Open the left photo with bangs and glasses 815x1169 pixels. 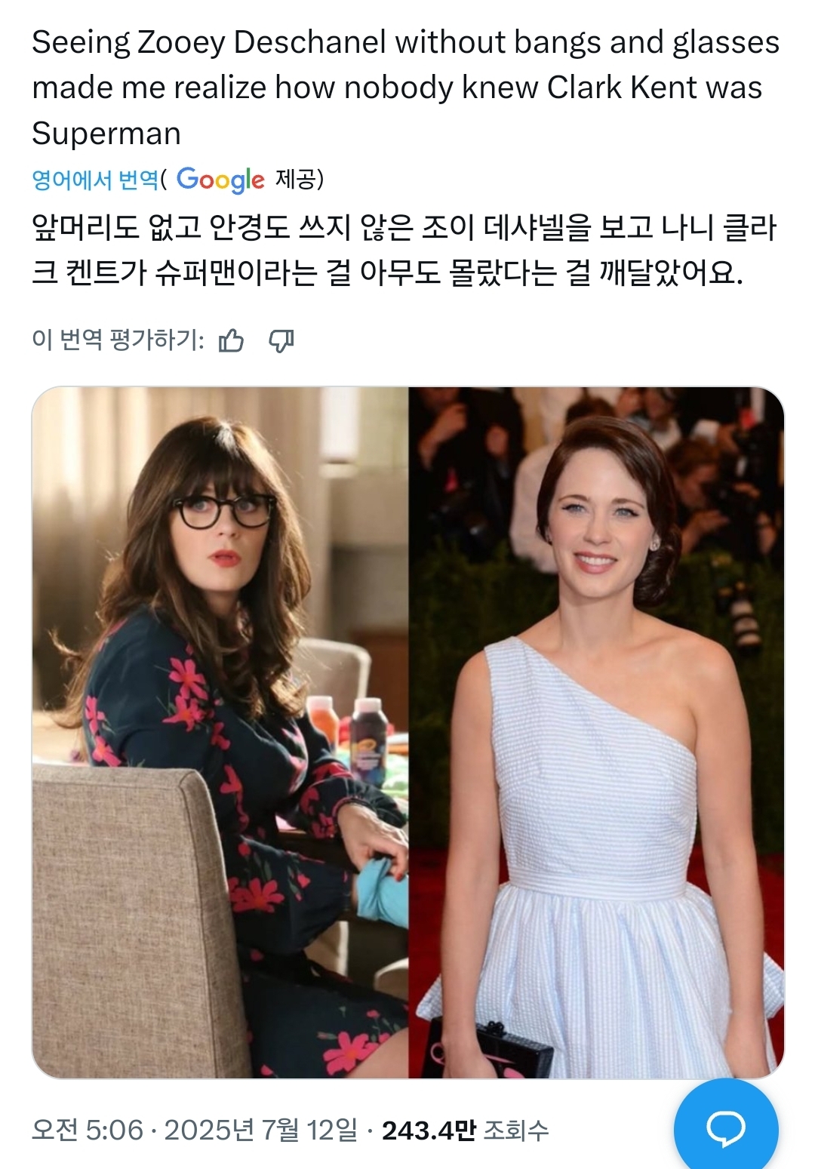click(220, 732)
